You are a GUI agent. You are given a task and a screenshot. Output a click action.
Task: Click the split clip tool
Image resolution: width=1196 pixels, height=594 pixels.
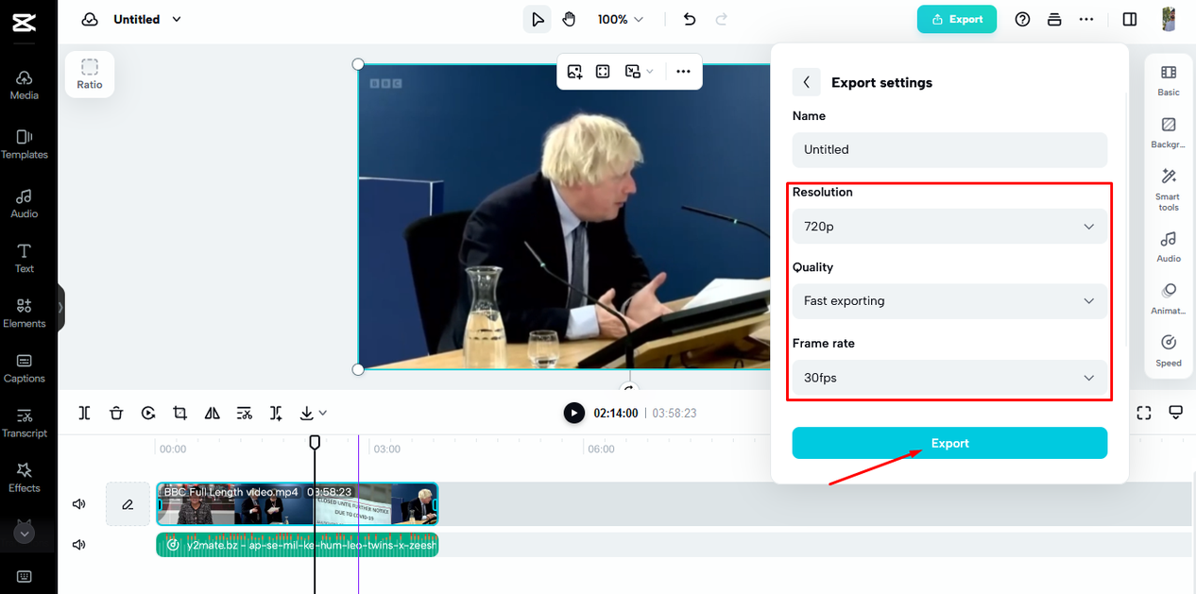(x=84, y=413)
